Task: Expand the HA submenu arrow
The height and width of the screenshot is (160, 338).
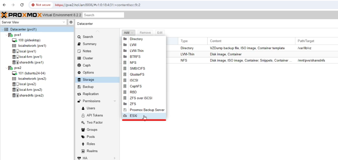Action: pos(115,158)
